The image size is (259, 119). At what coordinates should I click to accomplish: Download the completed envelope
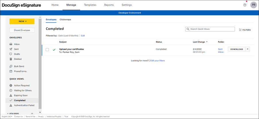pyautogui.click(x=237, y=49)
